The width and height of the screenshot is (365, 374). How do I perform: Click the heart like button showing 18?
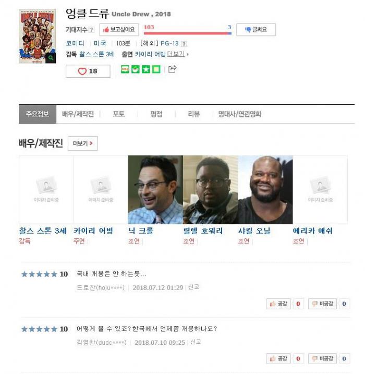[x=88, y=71]
